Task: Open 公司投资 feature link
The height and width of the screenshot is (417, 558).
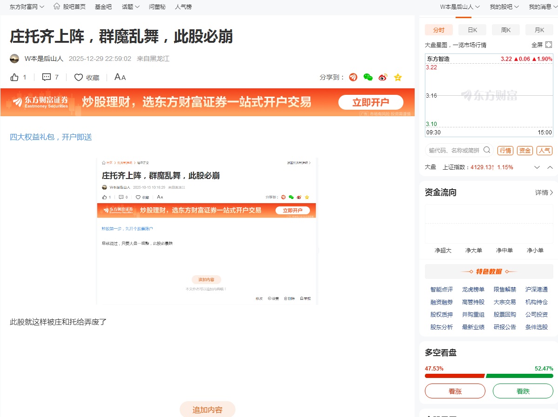Action: [537, 314]
